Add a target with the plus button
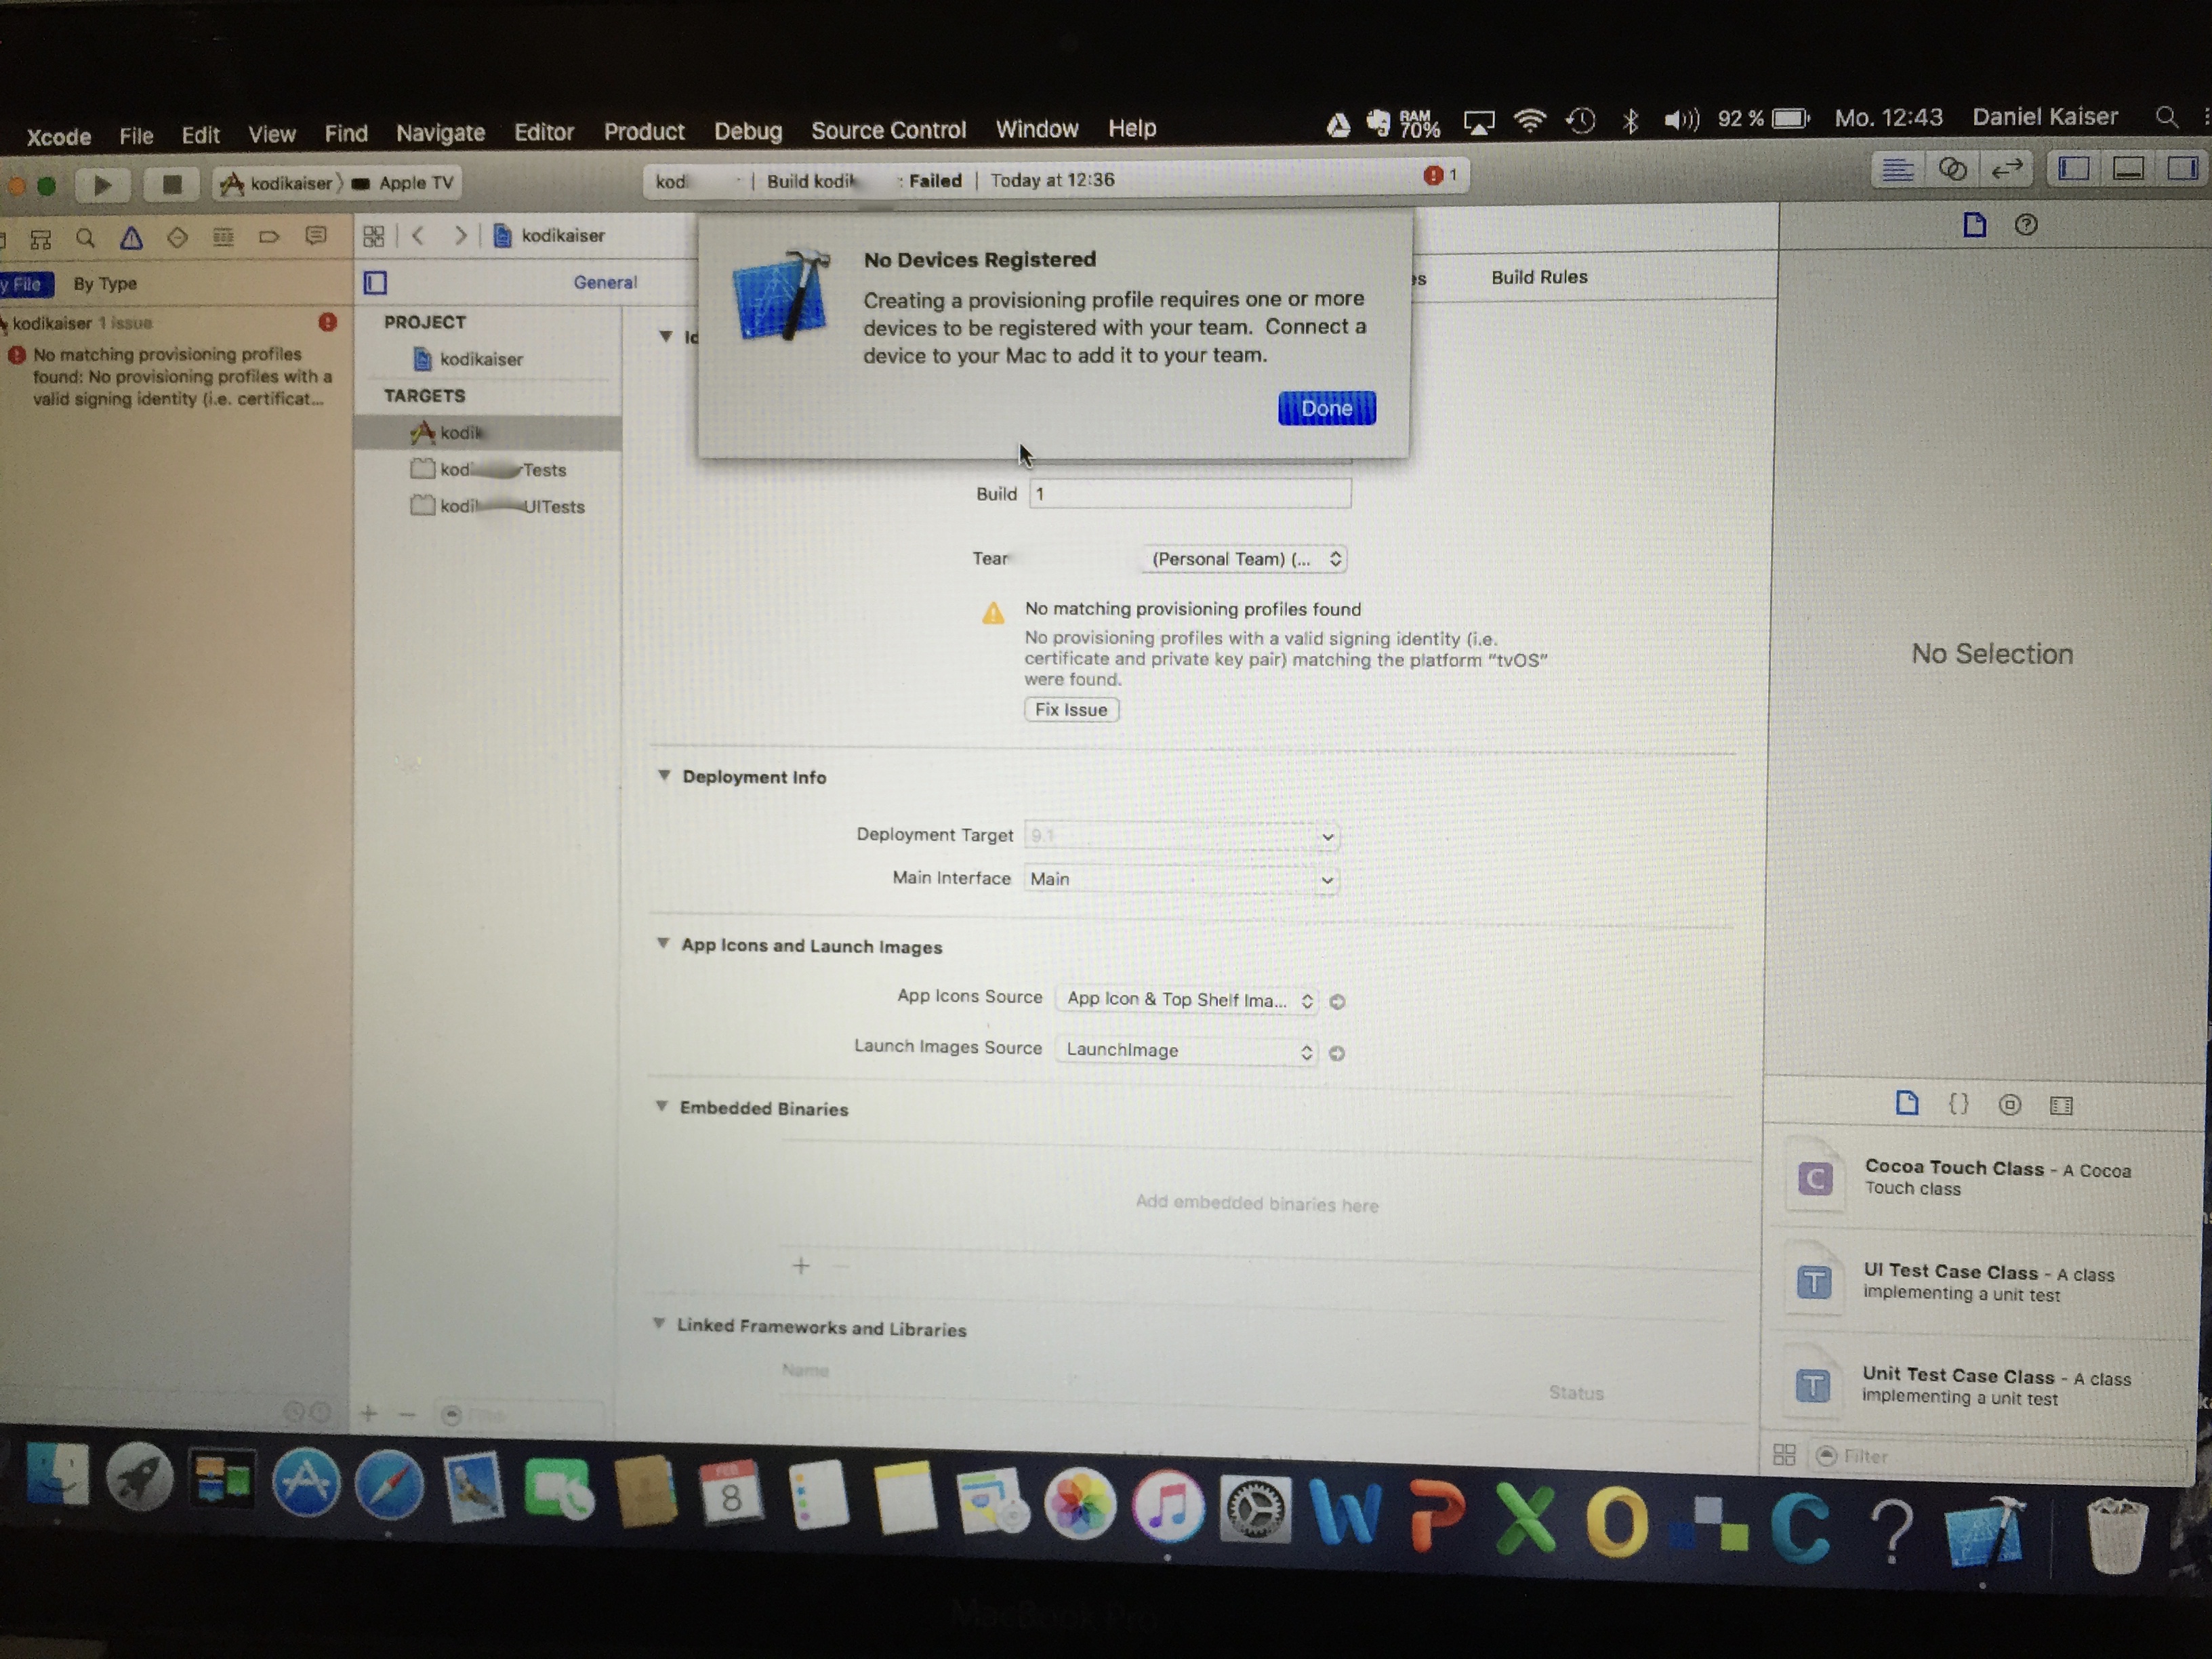Screen dimensions: 2212x1659 369,1413
